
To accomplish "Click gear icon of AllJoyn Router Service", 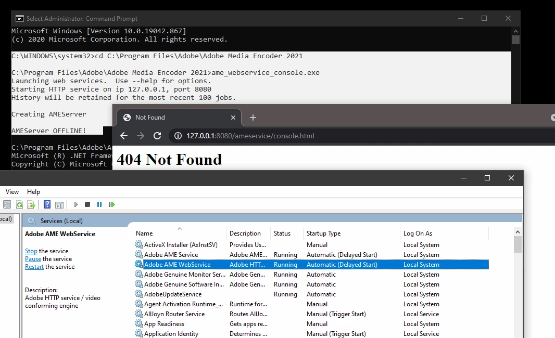I will coord(138,314).
